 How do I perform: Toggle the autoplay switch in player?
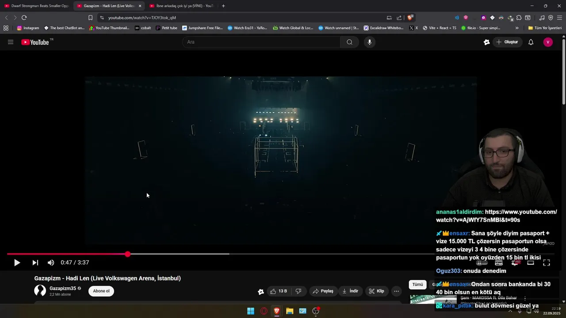[482, 262]
